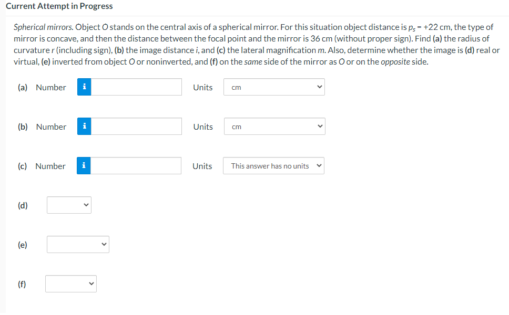Click the 'Units' label next to answer (b)

pyautogui.click(x=202, y=126)
